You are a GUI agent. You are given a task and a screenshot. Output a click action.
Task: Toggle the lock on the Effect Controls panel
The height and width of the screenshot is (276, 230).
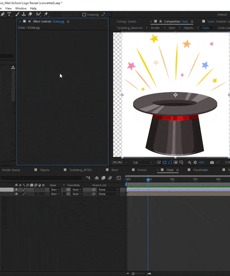(x=29, y=22)
